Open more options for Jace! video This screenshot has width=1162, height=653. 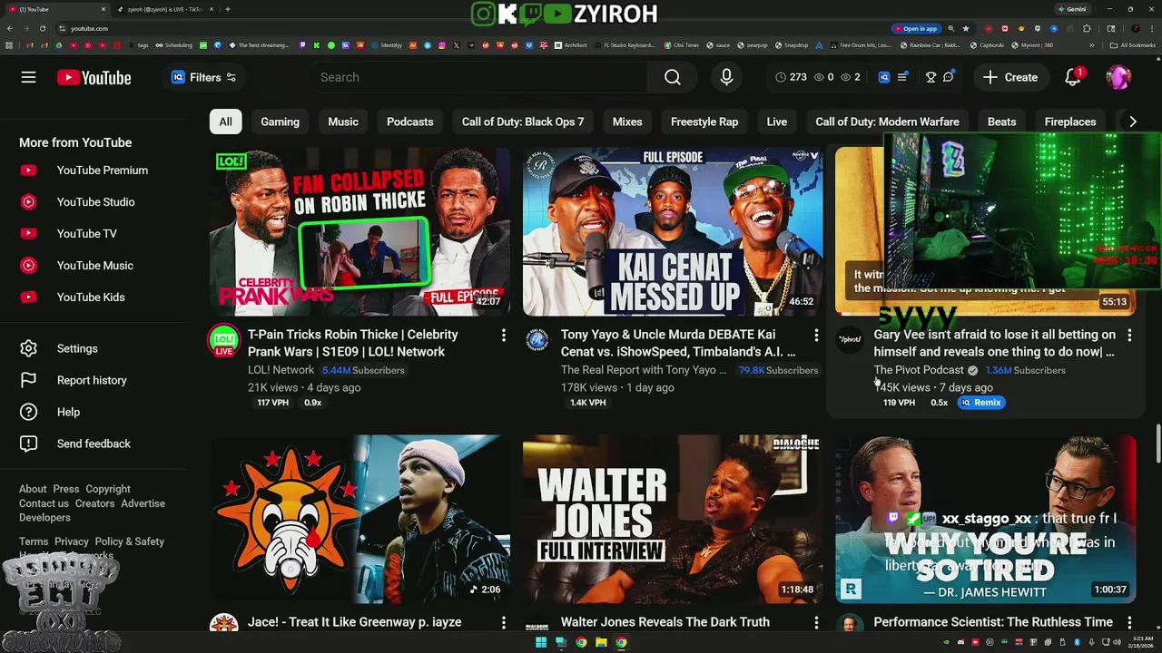click(504, 622)
